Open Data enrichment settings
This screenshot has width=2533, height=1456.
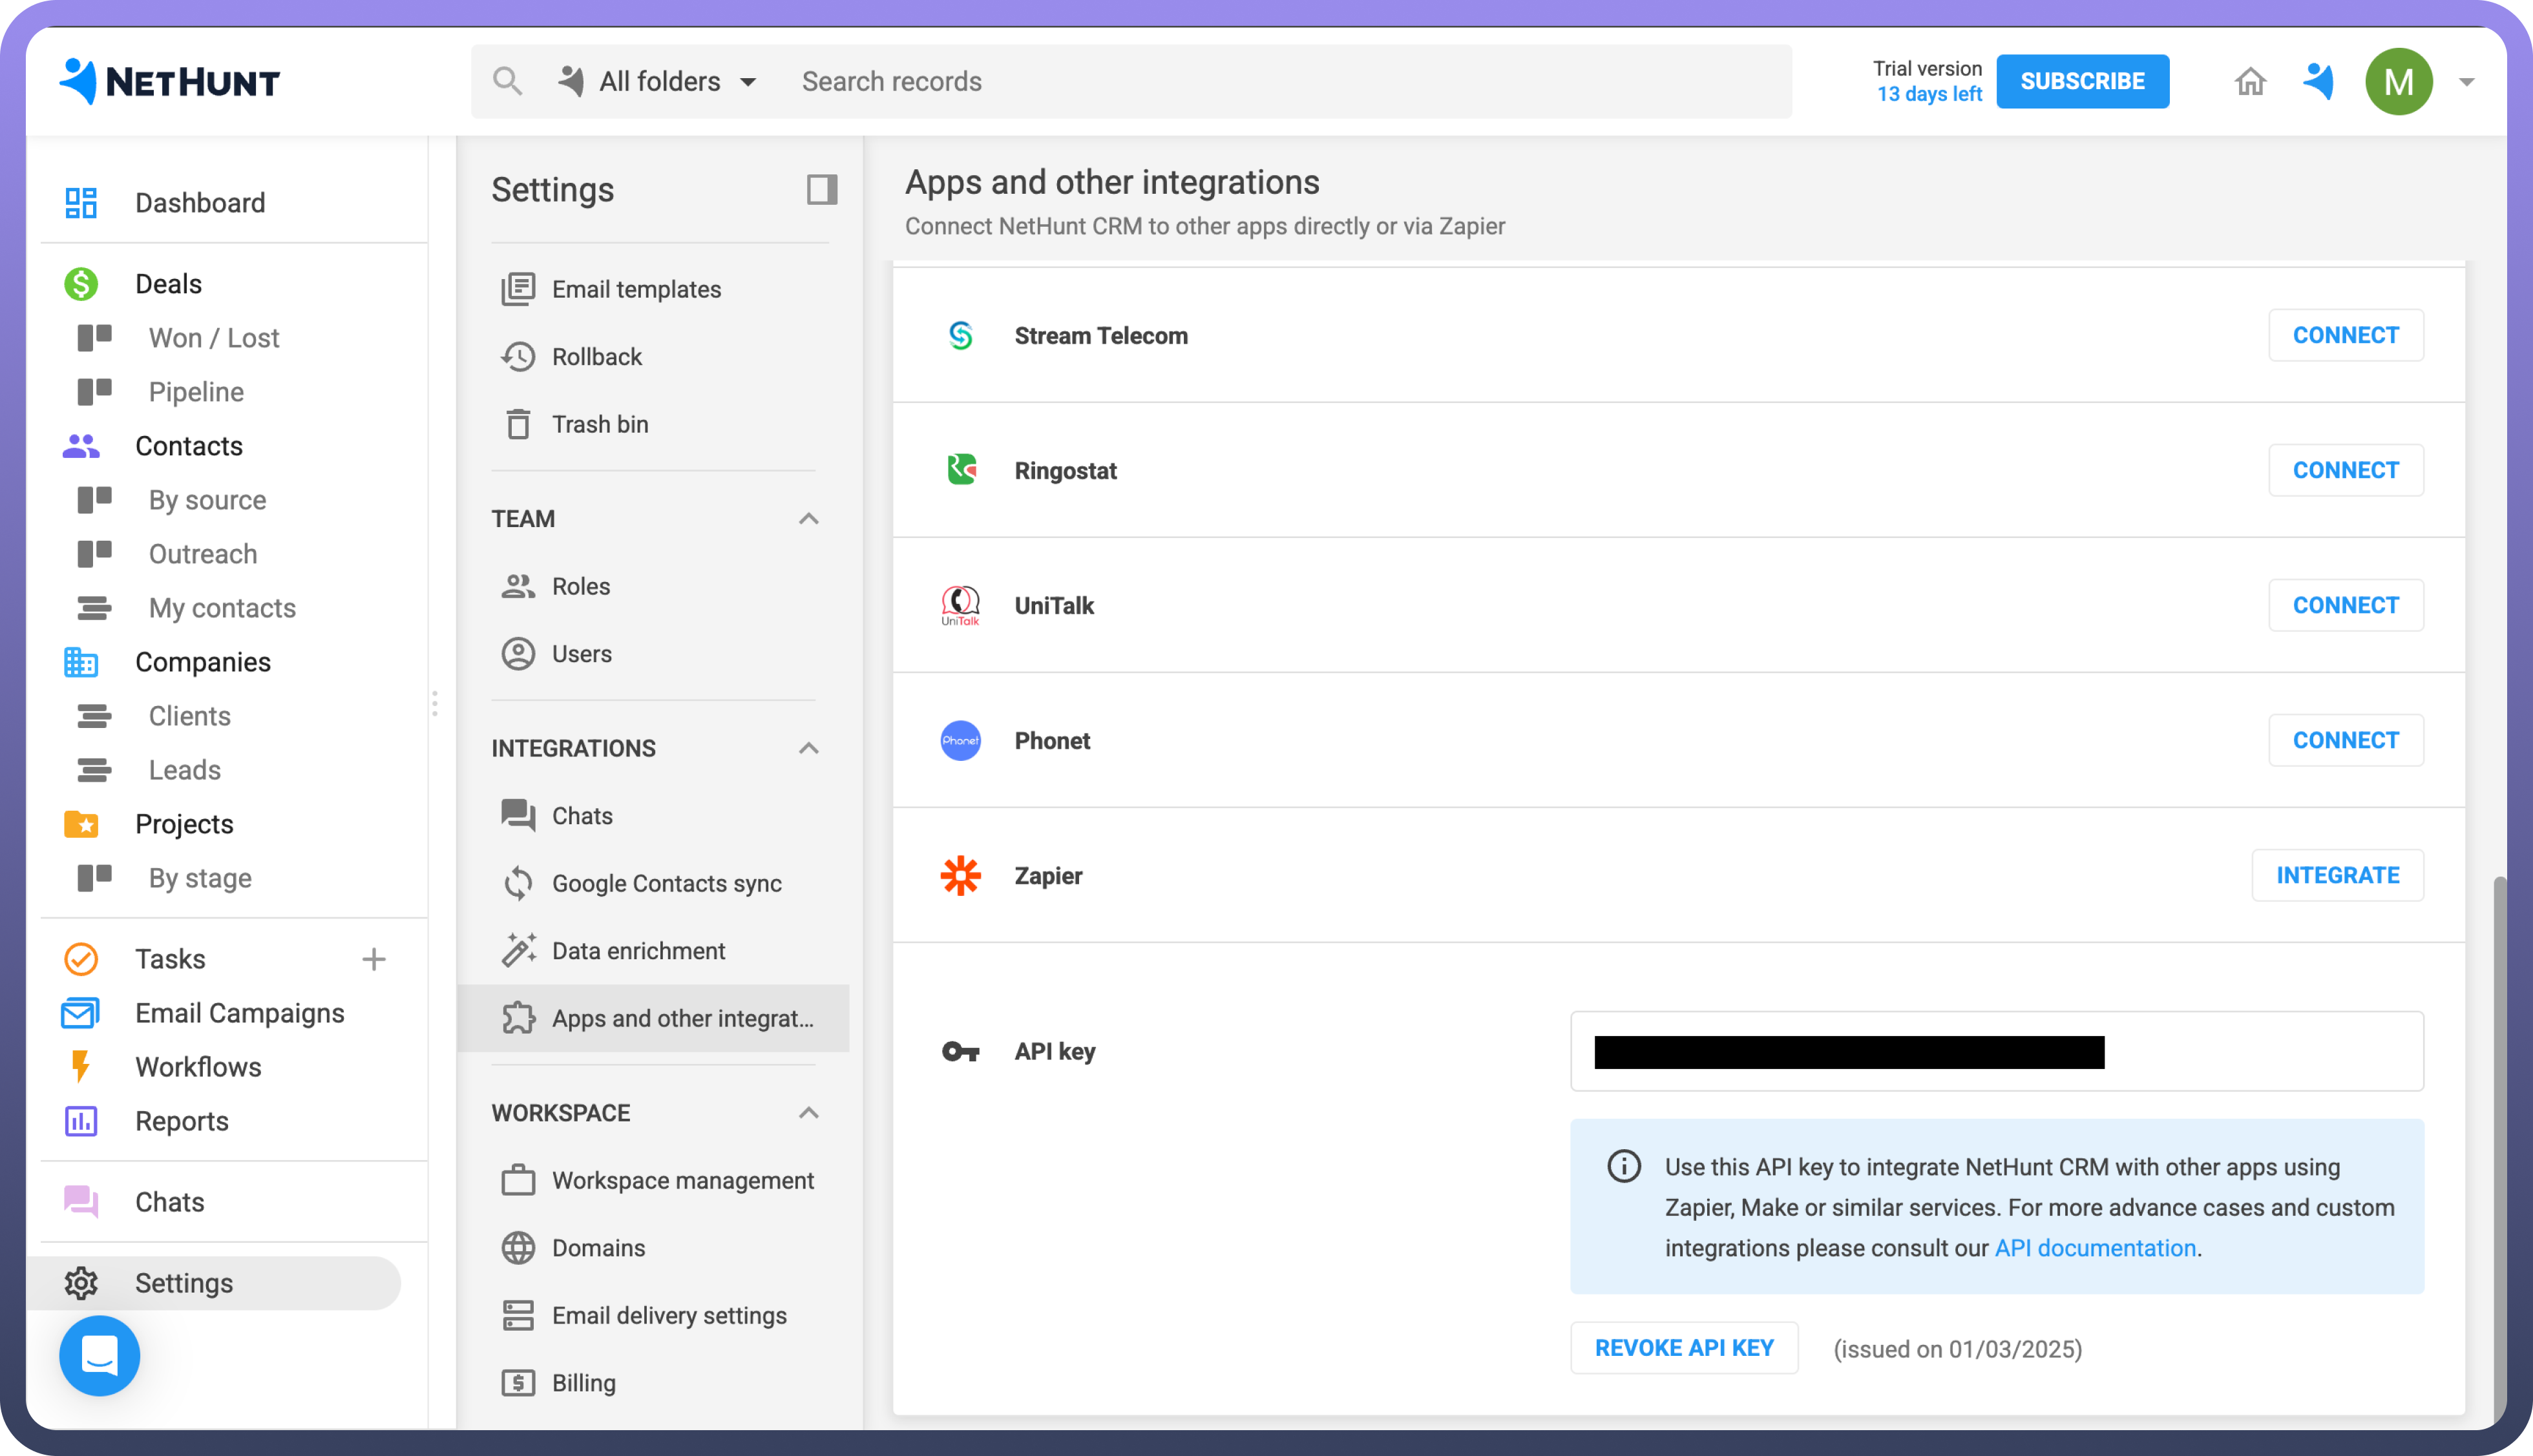pyautogui.click(x=638, y=951)
